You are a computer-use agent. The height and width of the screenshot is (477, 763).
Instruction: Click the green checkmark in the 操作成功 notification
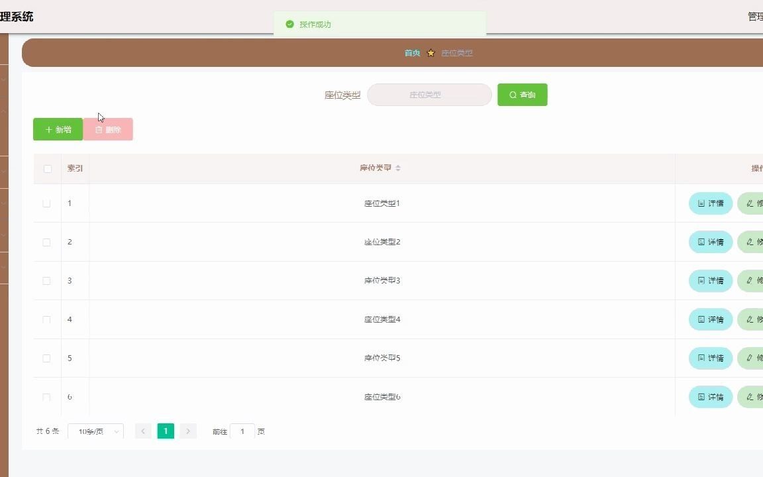pyautogui.click(x=289, y=24)
